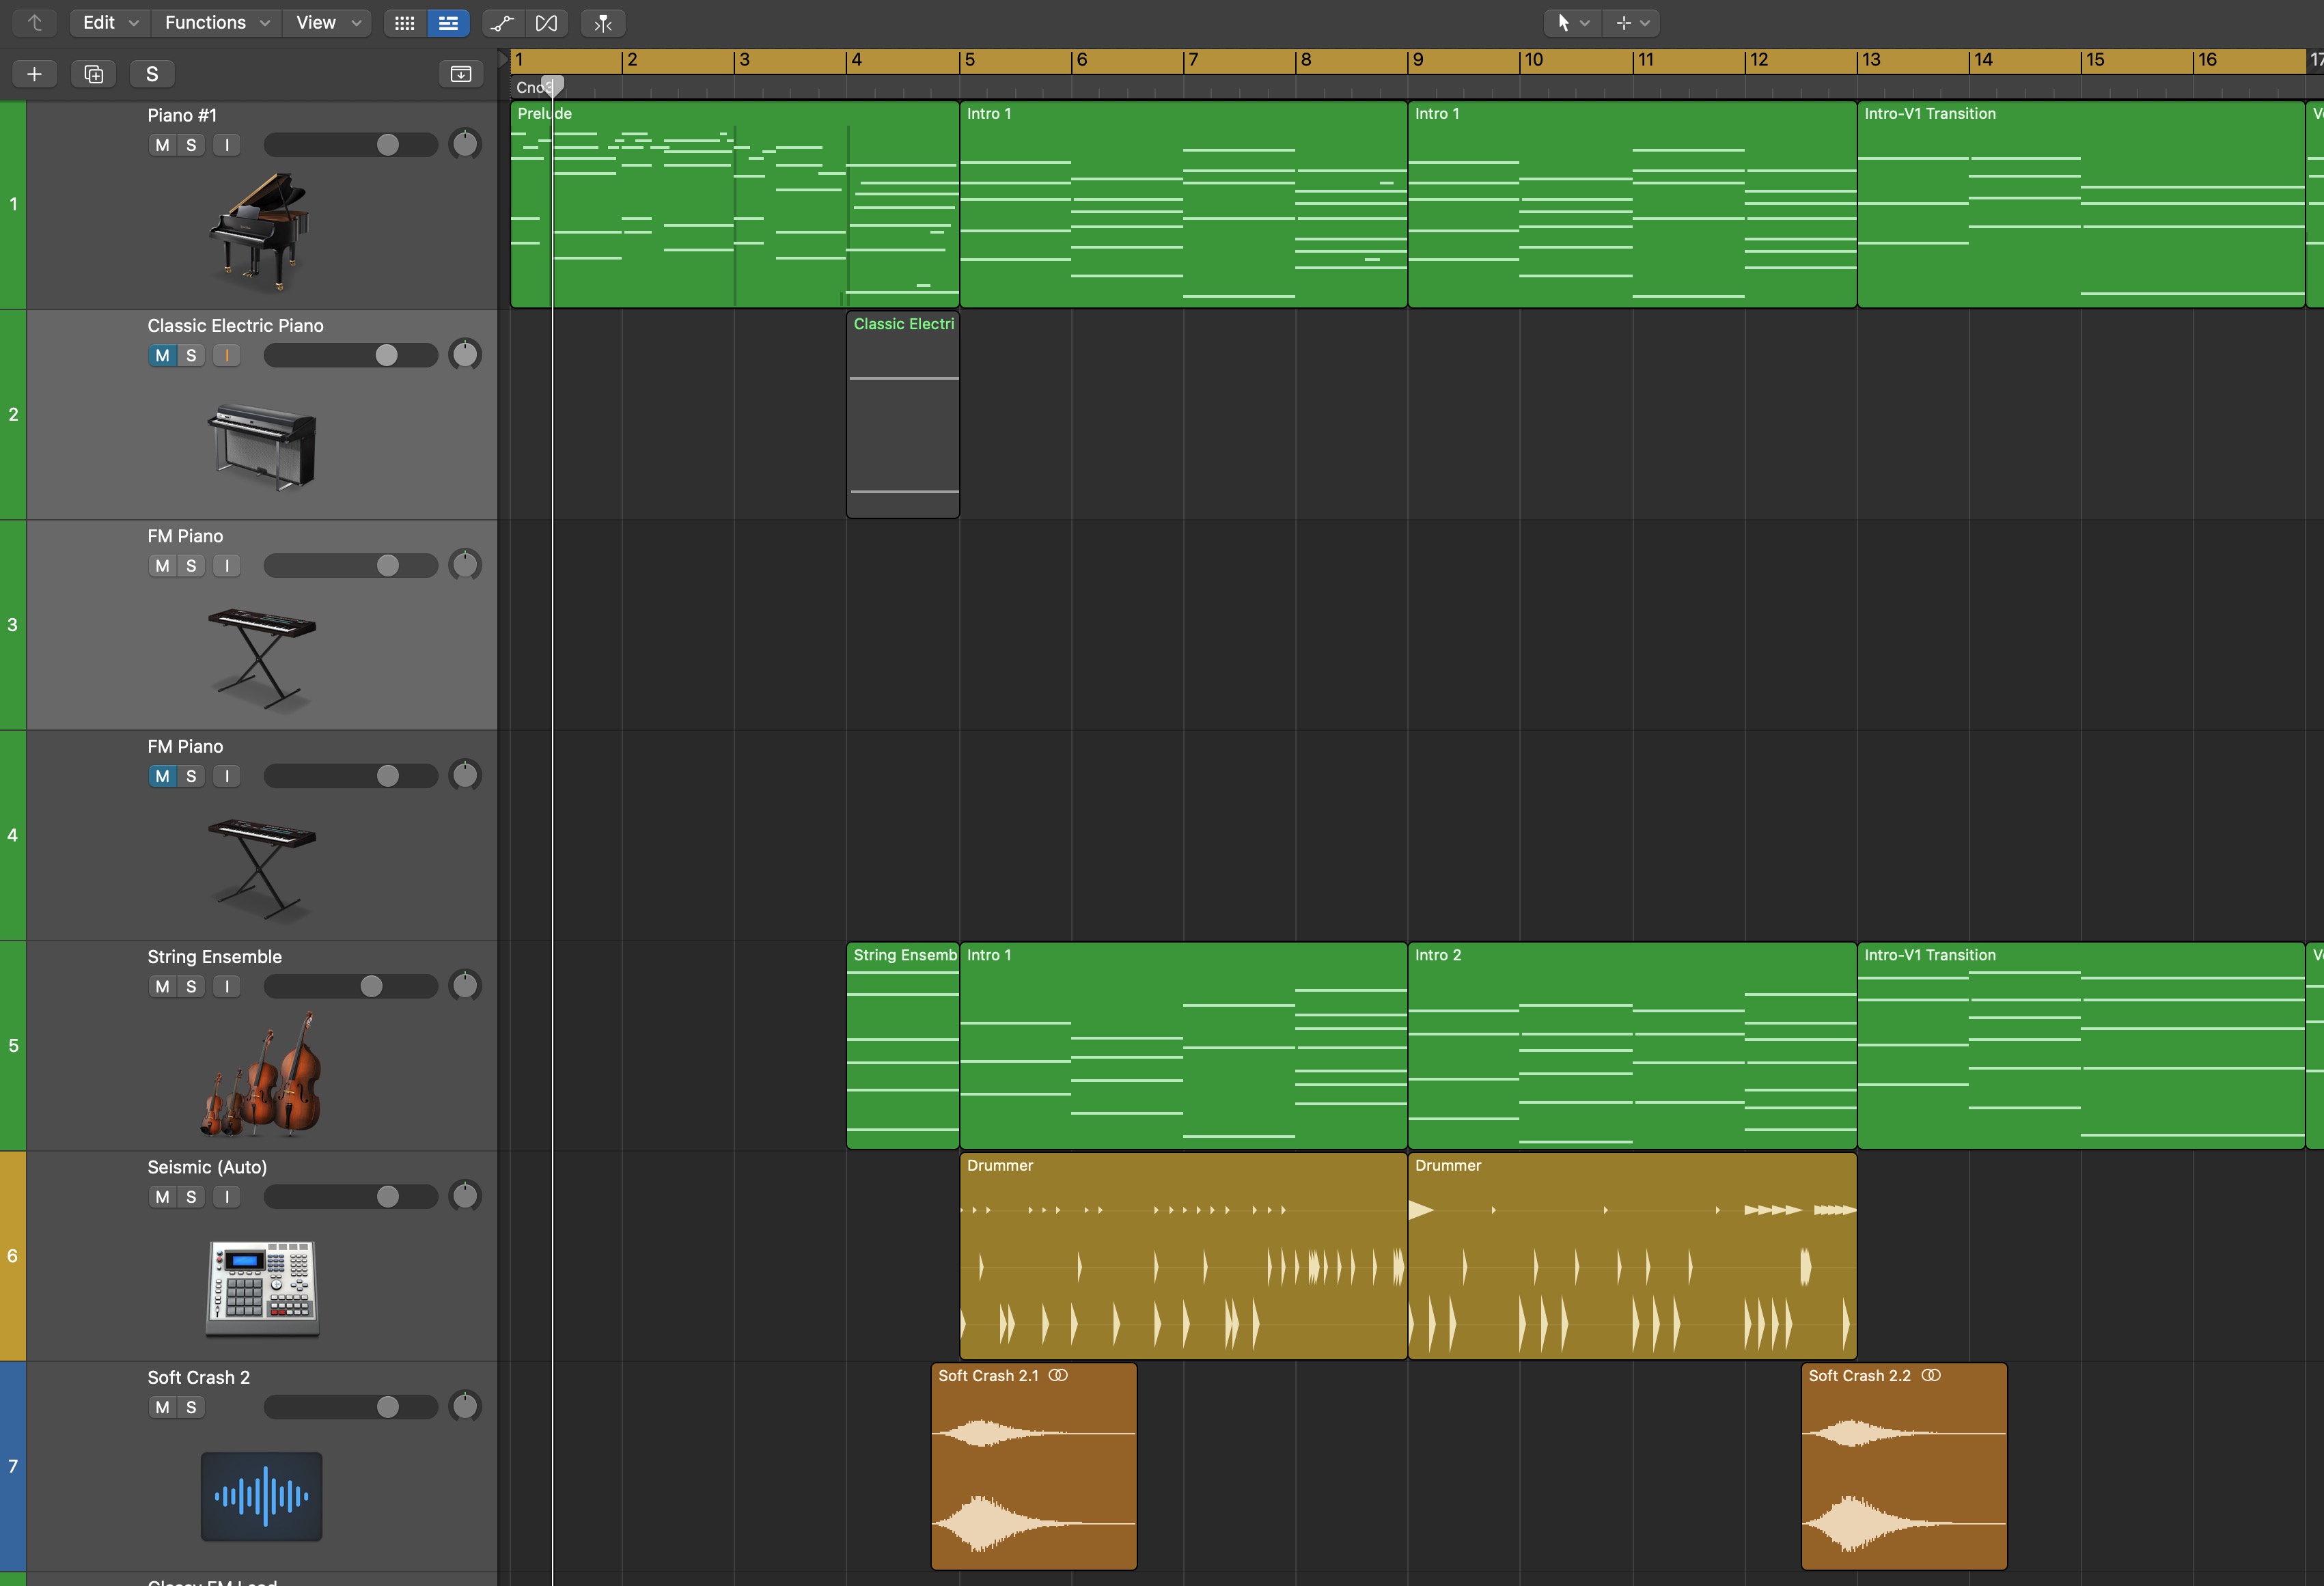Click the drop-down tray icon above tracks
Screen dimensions: 2324x1586
(461, 74)
